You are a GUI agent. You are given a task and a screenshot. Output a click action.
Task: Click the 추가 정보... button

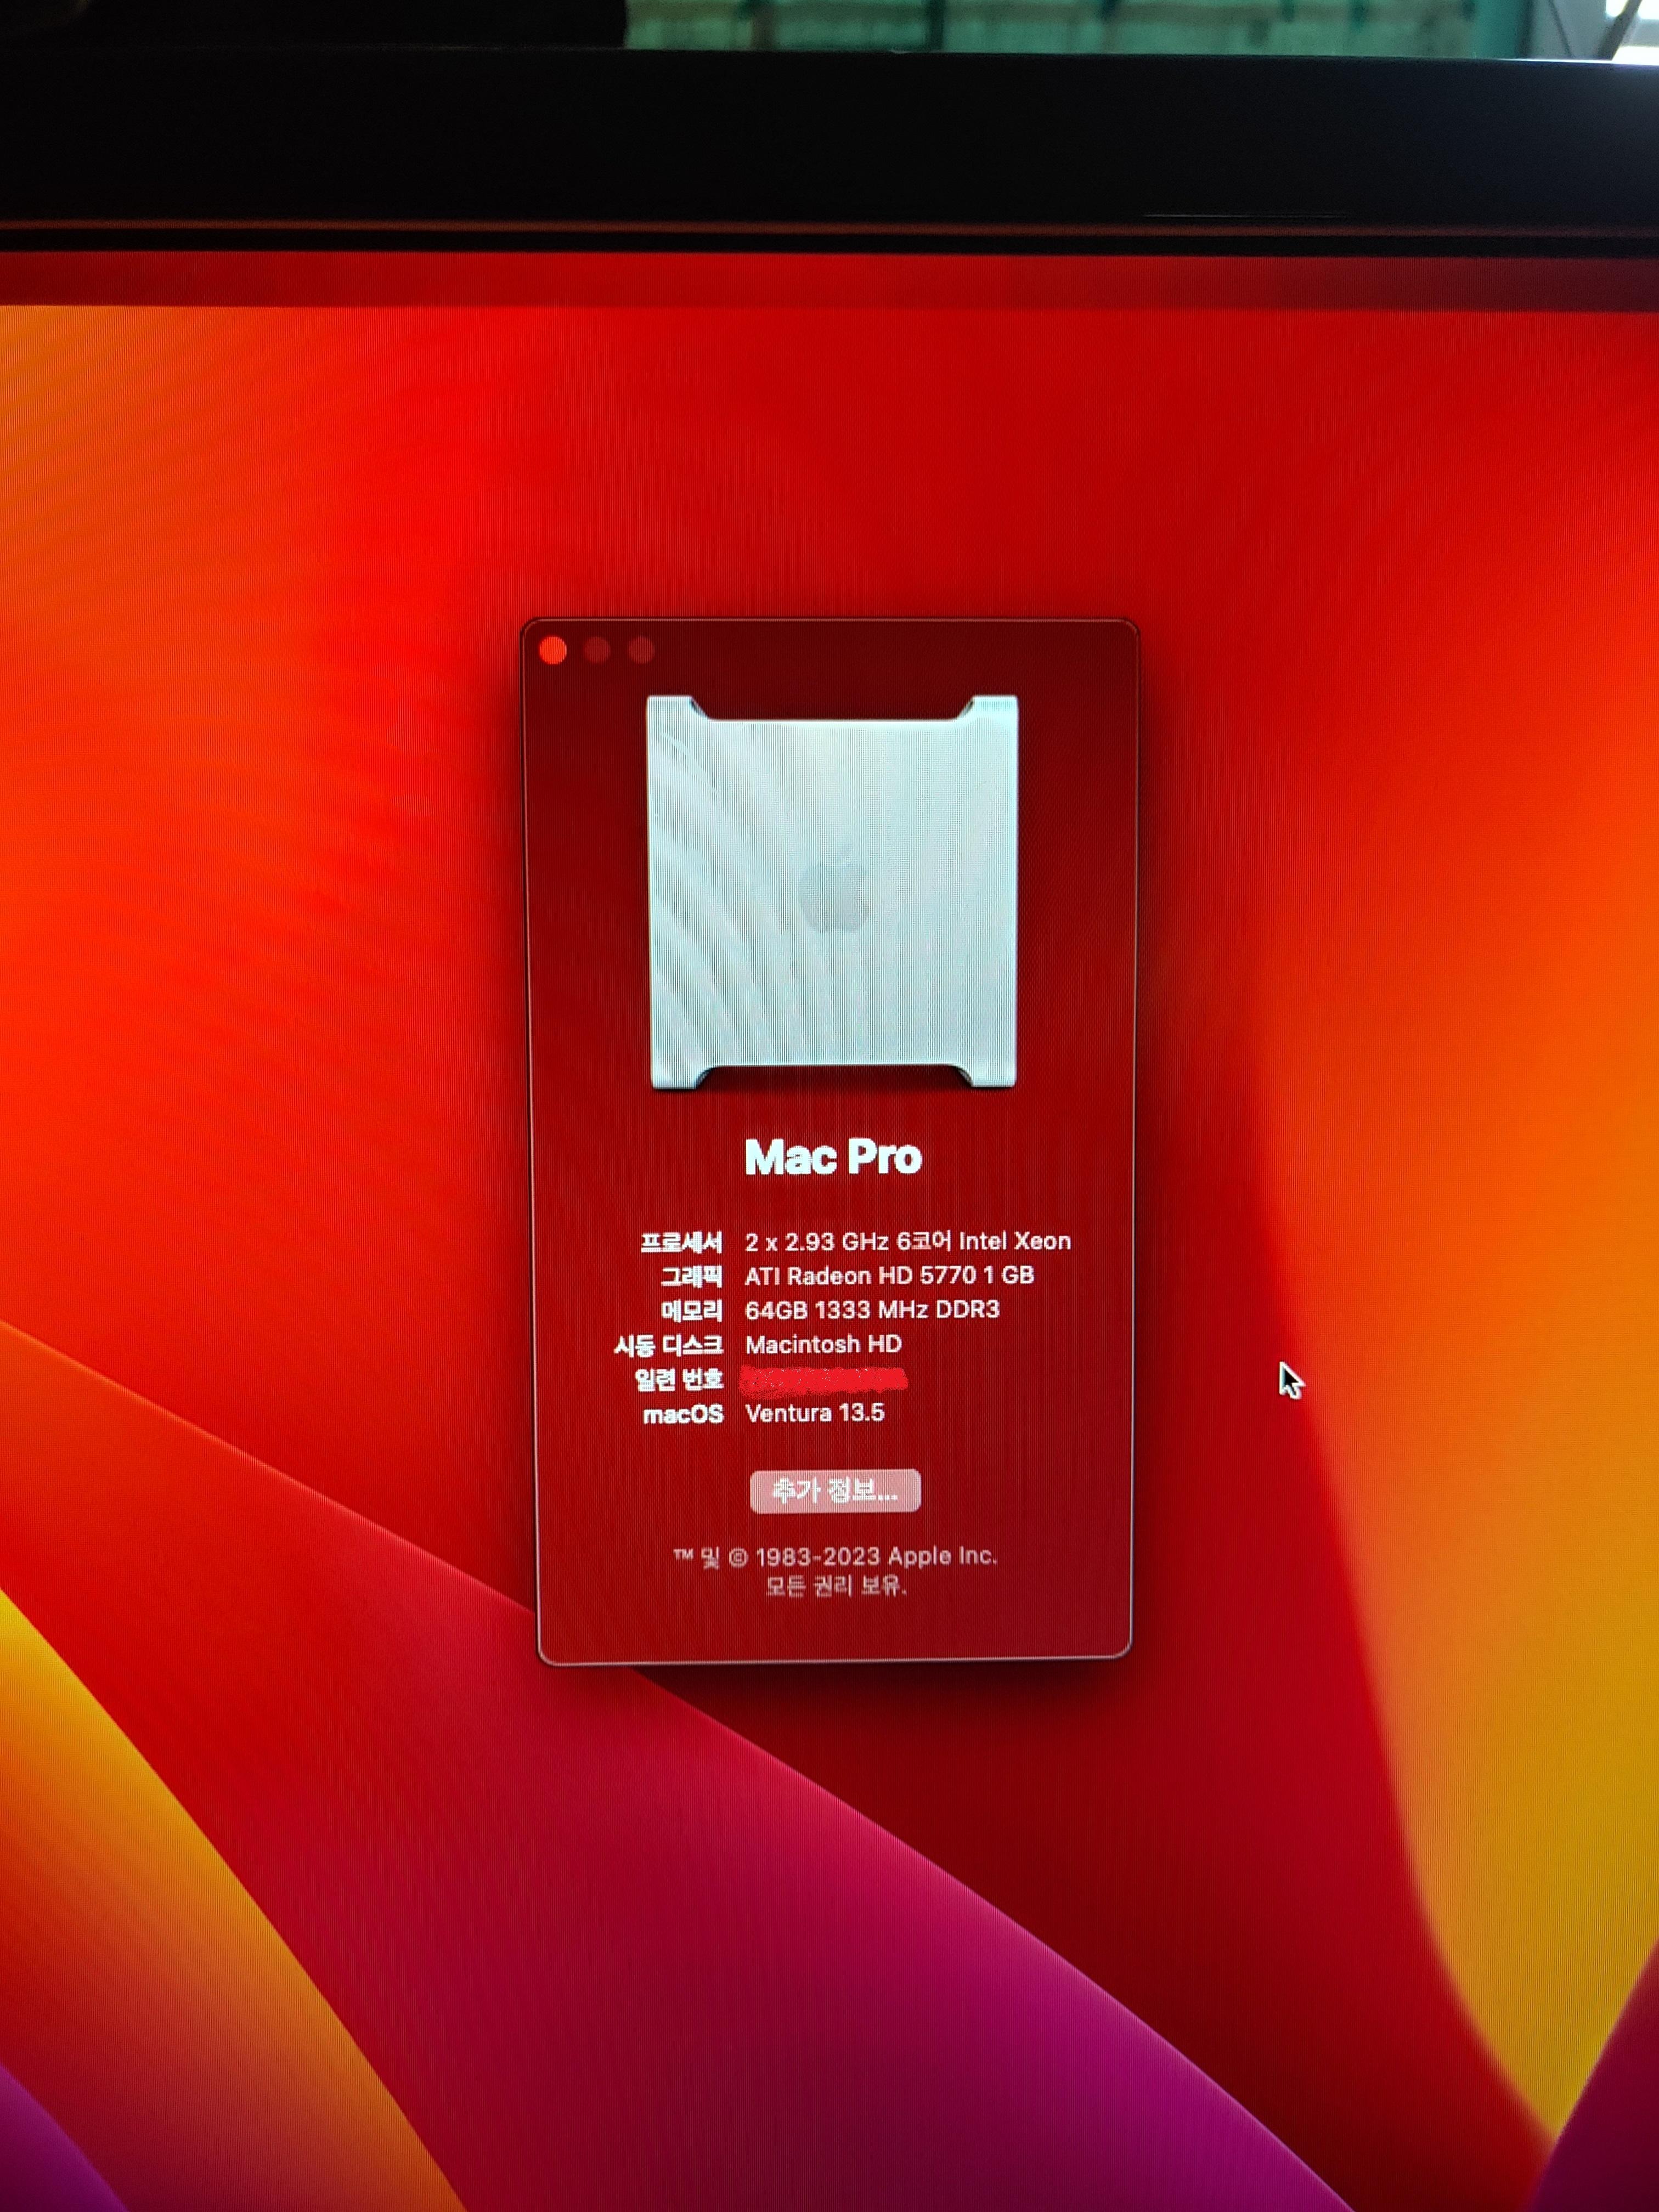click(x=835, y=1491)
